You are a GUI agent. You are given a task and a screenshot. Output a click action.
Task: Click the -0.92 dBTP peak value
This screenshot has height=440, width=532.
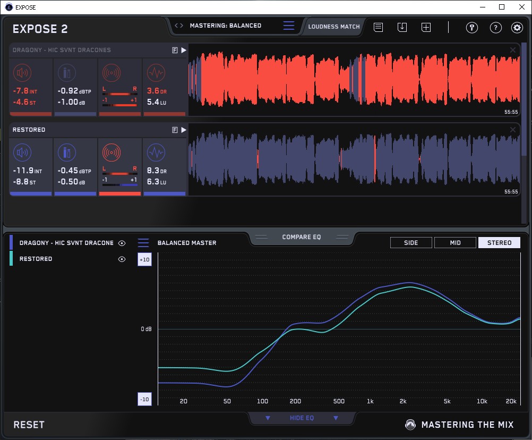coord(74,91)
